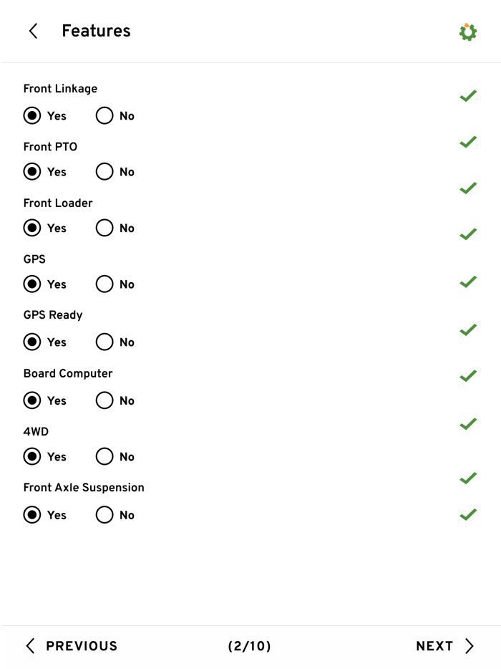Viewport: 501px width, 669px height.
Task: Click the Front Axle Suspension green checkmark
Action: [468, 514]
